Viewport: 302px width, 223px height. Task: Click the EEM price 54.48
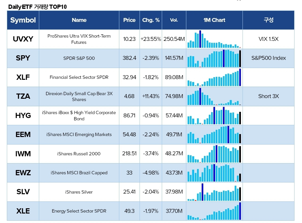coord(129,134)
